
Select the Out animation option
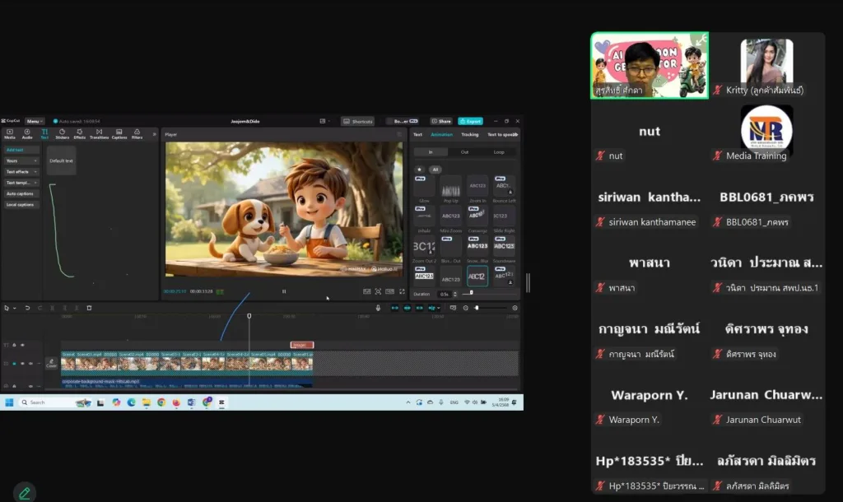click(464, 152)
